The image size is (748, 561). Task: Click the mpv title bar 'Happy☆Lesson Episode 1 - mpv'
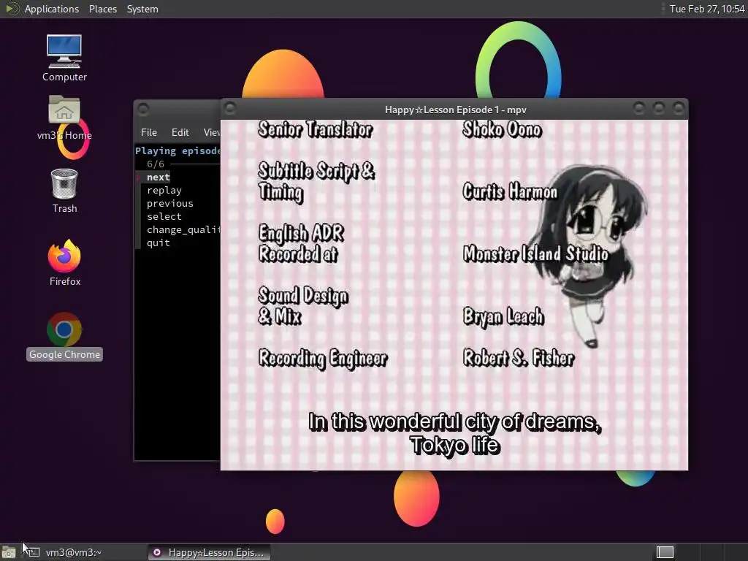click(x=455, y=110)
